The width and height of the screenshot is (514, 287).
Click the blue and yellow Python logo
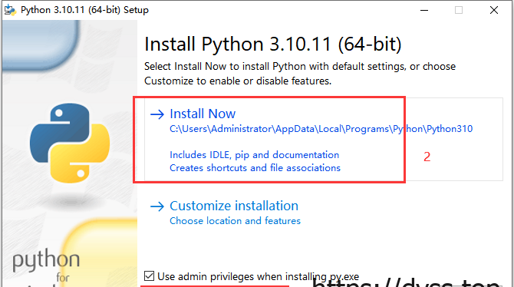pos(70,143)
